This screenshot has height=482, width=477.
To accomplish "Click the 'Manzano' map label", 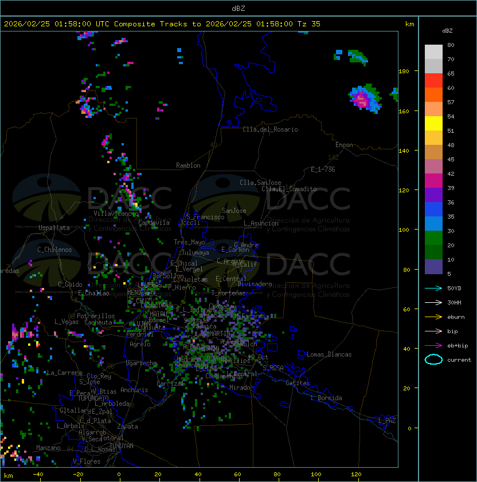I will click(x=48, y=448).
